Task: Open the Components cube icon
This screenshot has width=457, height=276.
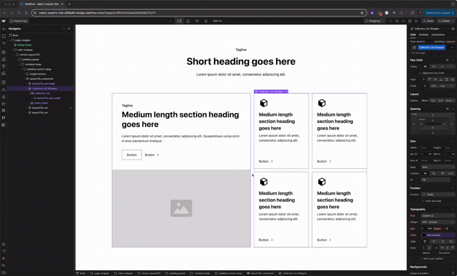Action: coord(4,52)
